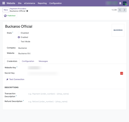The height and width of the screenshot is (122, 129).
Task: Show help tooltip next to State label
Action: (x=13, y=32)
